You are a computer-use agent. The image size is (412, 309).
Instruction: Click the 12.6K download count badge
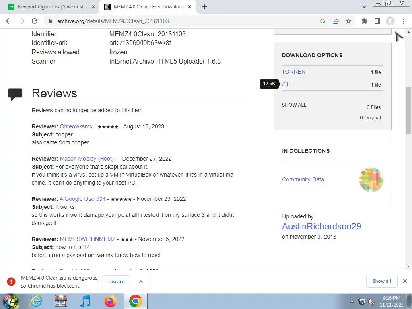[269, 84]
